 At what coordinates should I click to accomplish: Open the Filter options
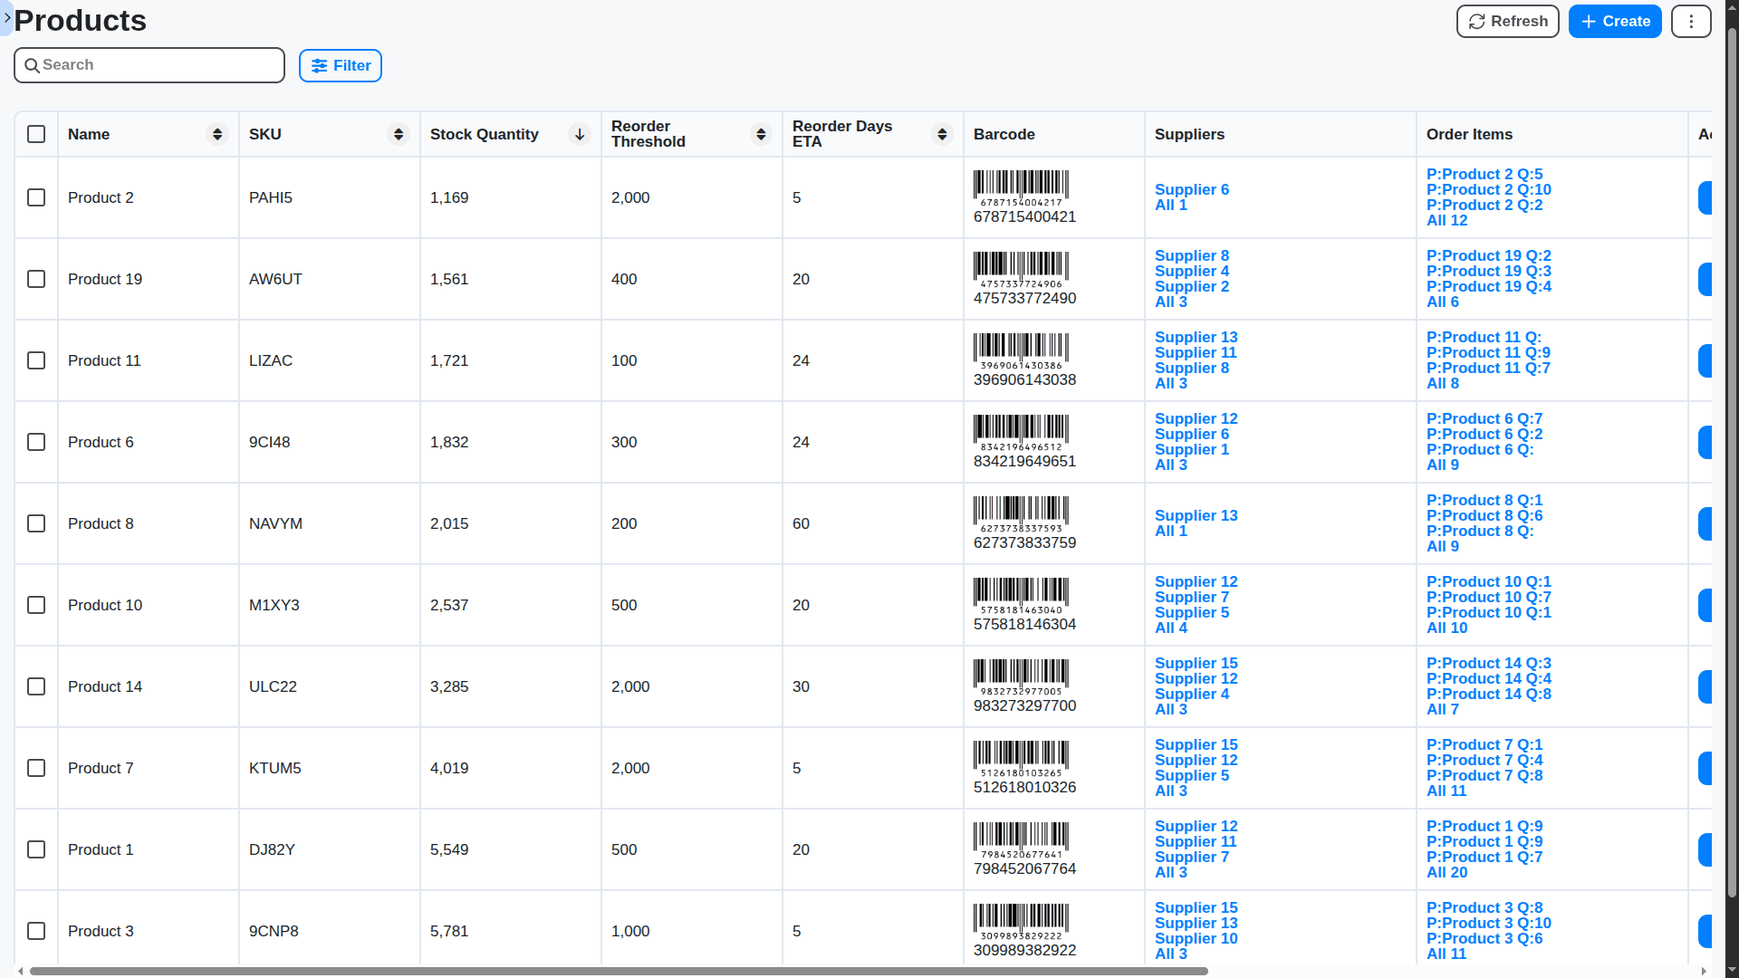pyautogui.click(x=341, y=65)
